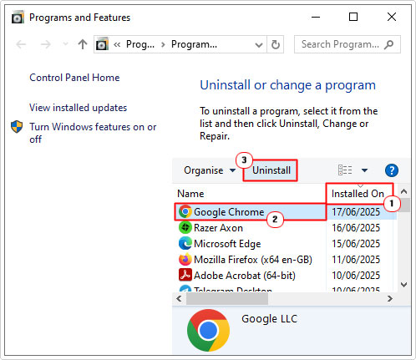
Task: Click the vertical scrollbar down arrow
Action: 403,284
